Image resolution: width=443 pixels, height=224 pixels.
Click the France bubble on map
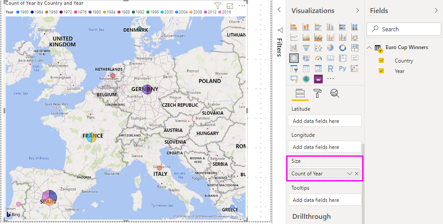[x=91, y=137]
